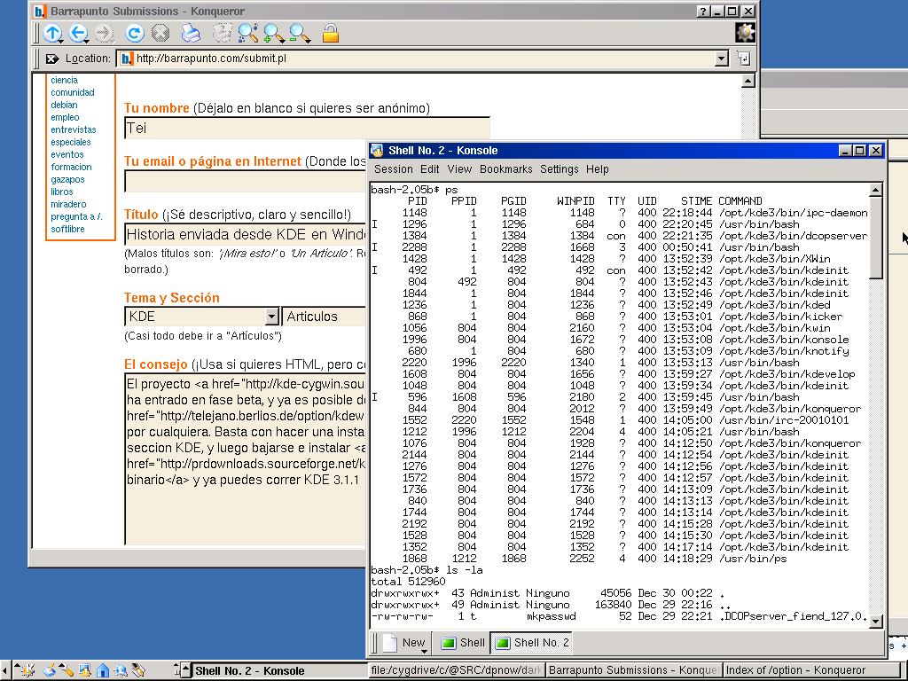The image size is (908, 681).
Task: Open the comunidad section link
Action: pos(73,92)
